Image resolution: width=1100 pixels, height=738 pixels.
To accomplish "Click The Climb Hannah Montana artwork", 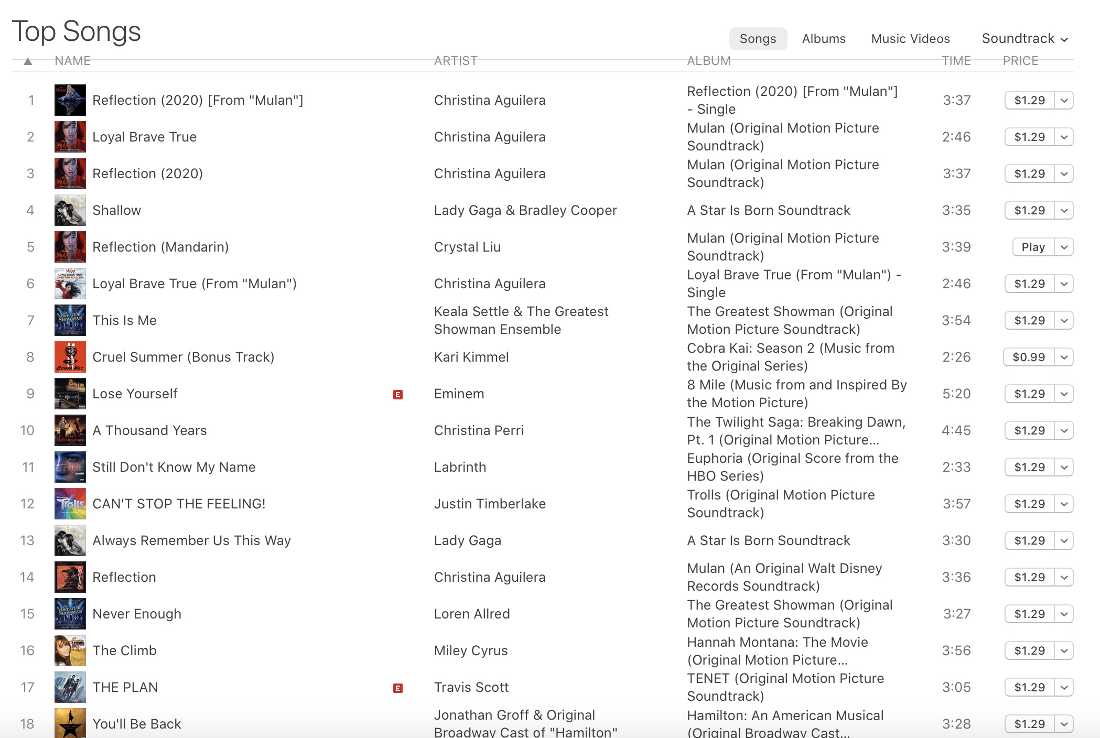I will point(70,650).
